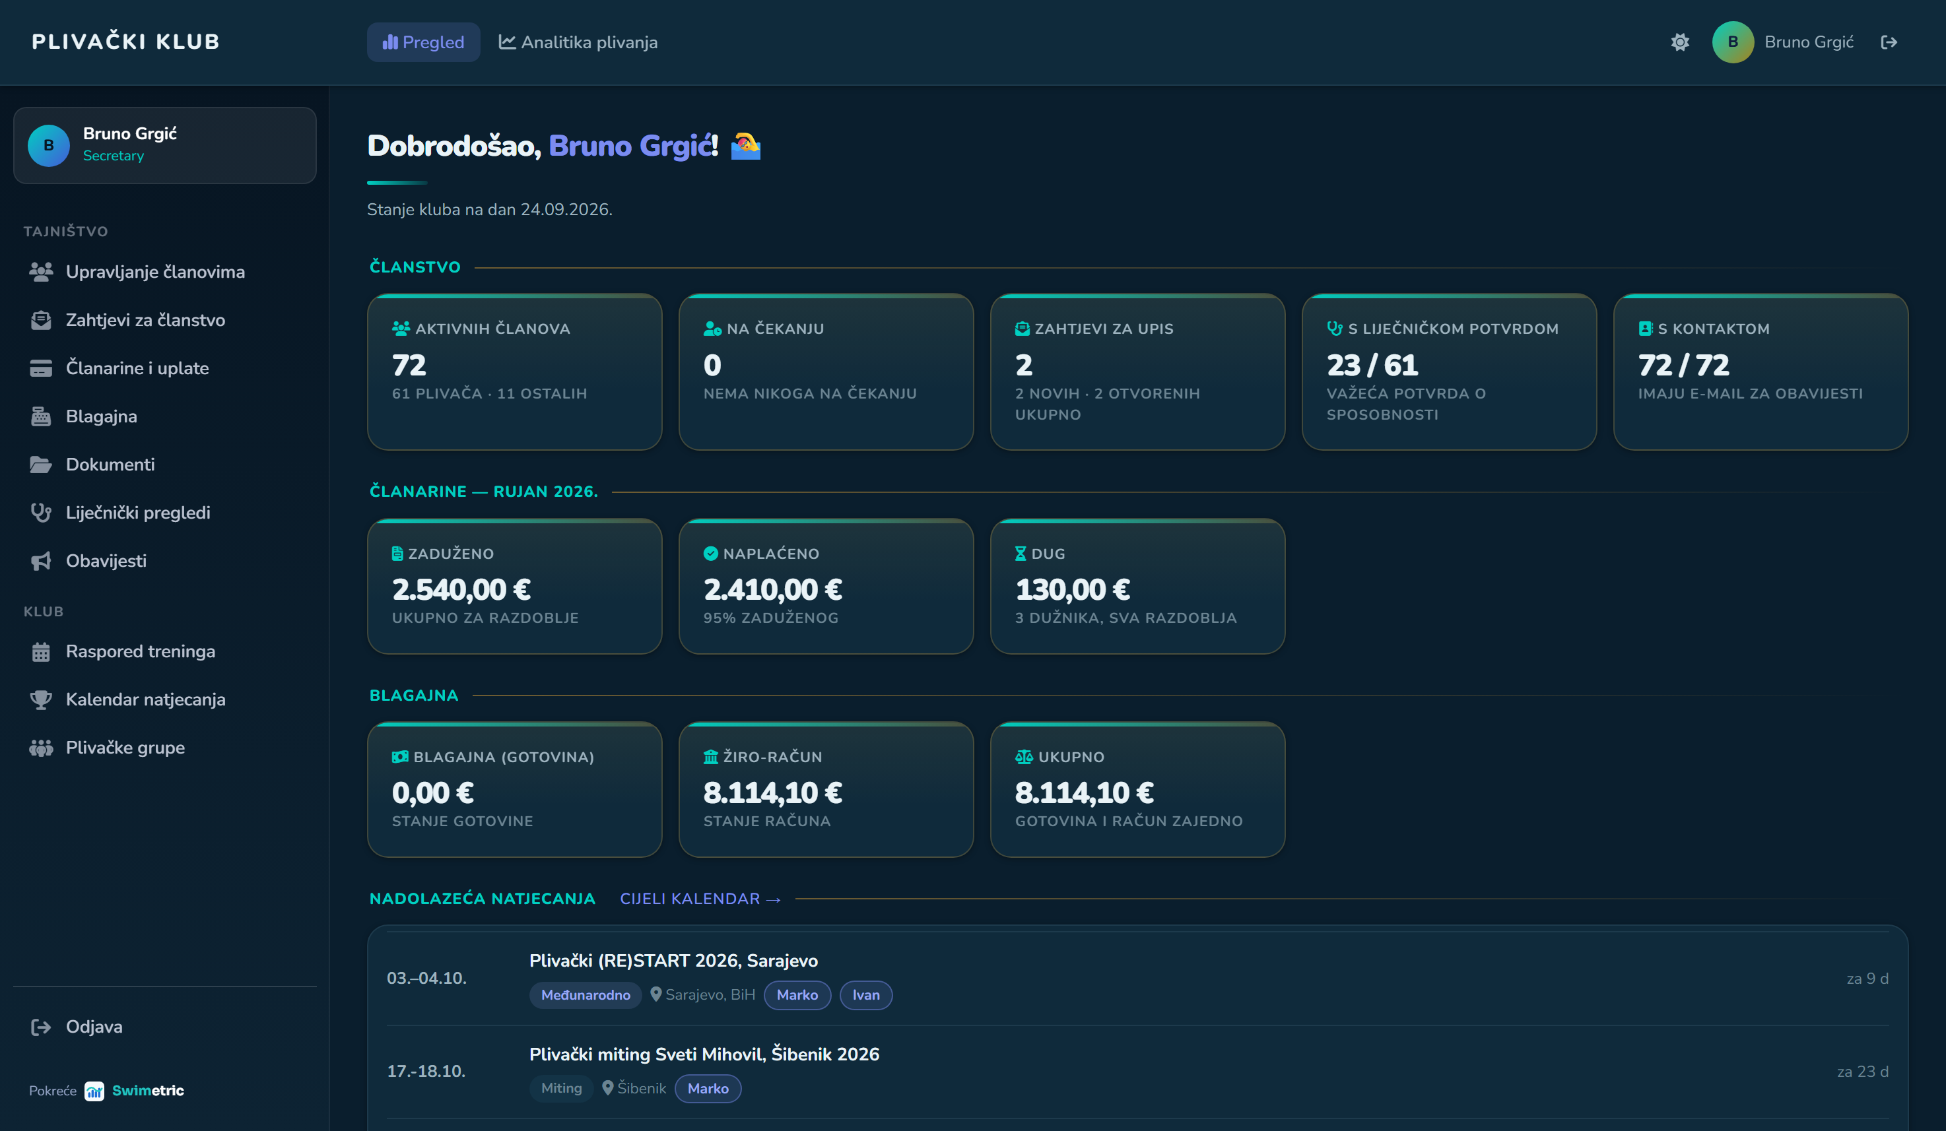Screen dimensions: 1946x1131
Task: Click the Dokumenti folder icon
Action: [41, 465]
